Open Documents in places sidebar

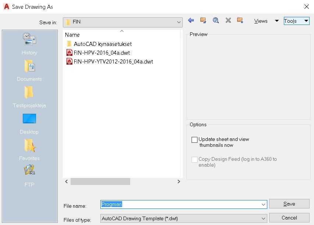tap(29, 70)
